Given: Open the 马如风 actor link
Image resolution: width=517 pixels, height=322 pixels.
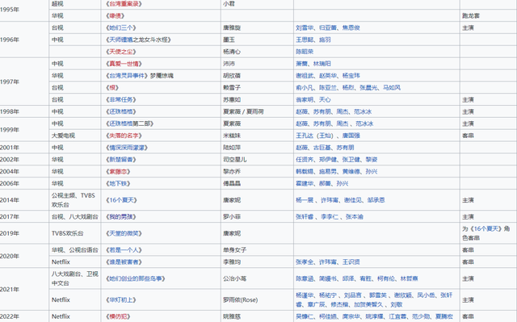Looking at the screenshot, I should pos(392,88).
